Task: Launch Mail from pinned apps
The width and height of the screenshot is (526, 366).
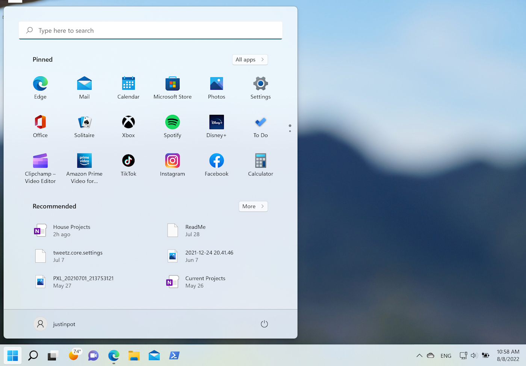Action: [x=84, y=88]
